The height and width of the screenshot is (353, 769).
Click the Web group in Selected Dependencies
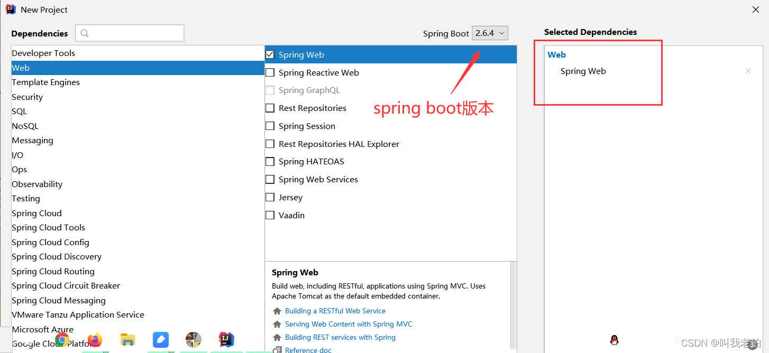556,54
